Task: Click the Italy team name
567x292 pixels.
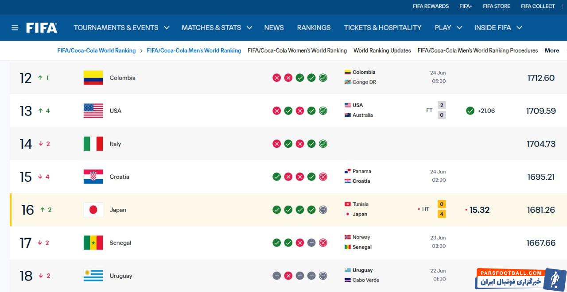Action: point(115,144)
